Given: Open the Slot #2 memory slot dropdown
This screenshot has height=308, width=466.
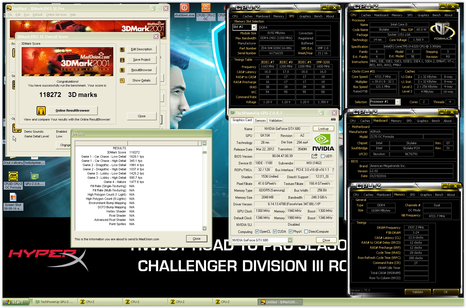Looking at the screenshot, I should click(254, 27).
